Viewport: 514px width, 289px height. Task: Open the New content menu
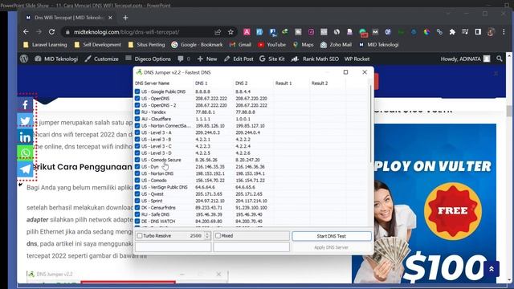[207, 59]
